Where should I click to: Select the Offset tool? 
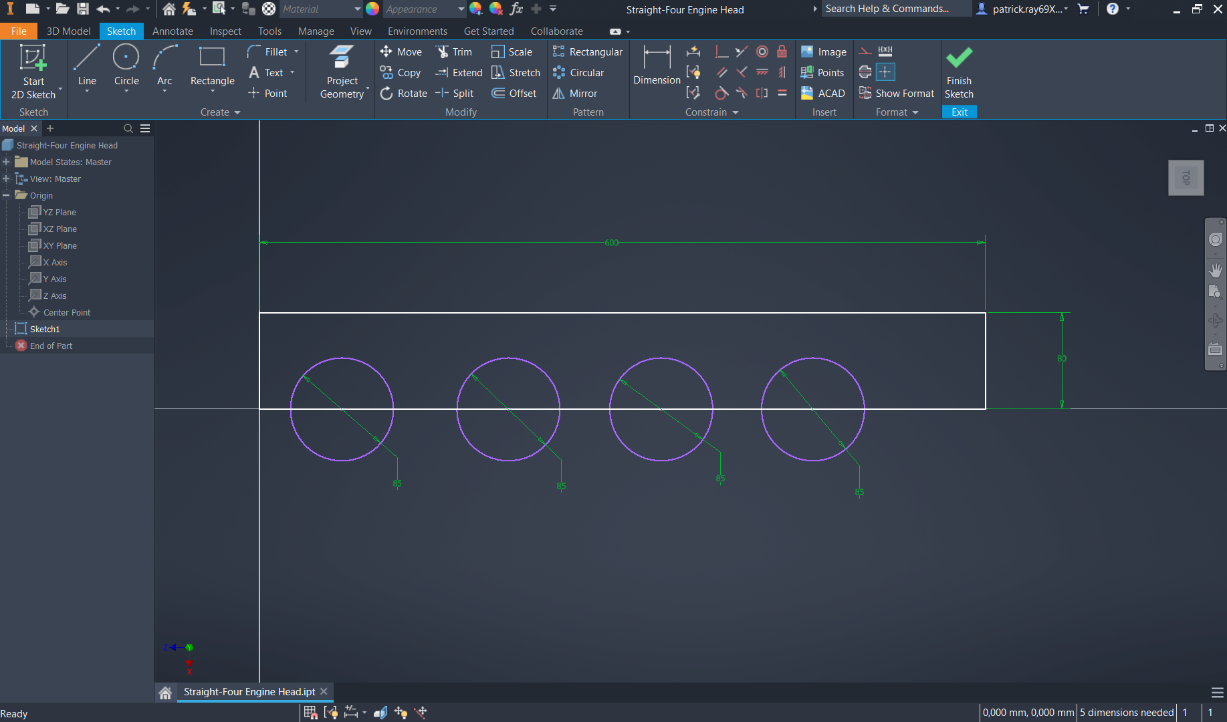click(x=514, y=94)
